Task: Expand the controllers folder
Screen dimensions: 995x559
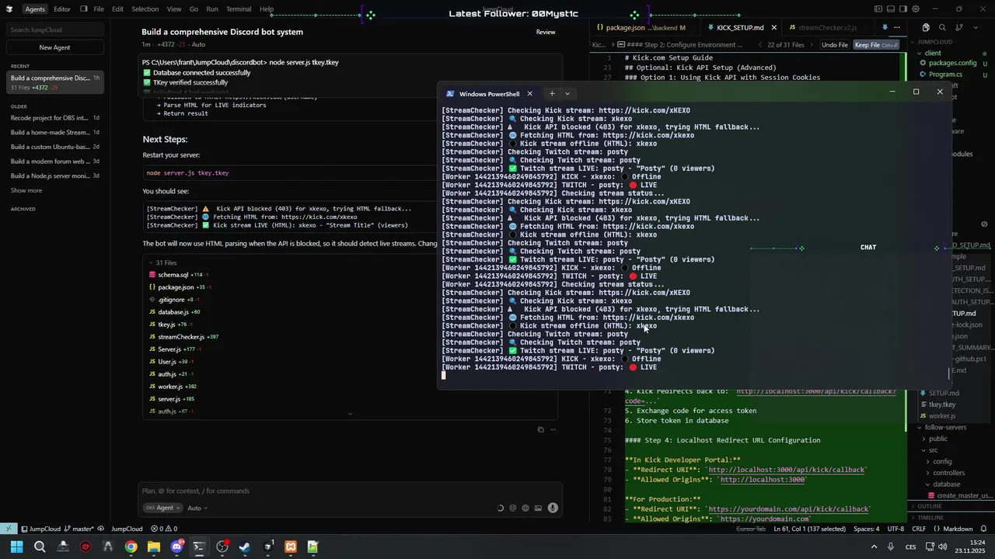Action: point(948,473)
